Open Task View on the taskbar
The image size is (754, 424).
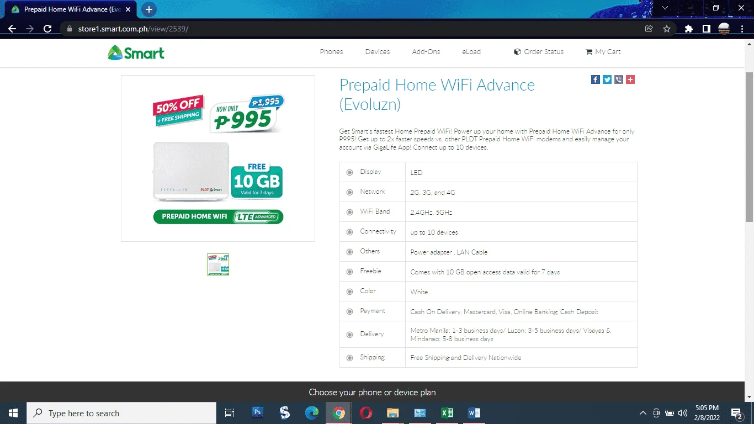pos(230,413)
